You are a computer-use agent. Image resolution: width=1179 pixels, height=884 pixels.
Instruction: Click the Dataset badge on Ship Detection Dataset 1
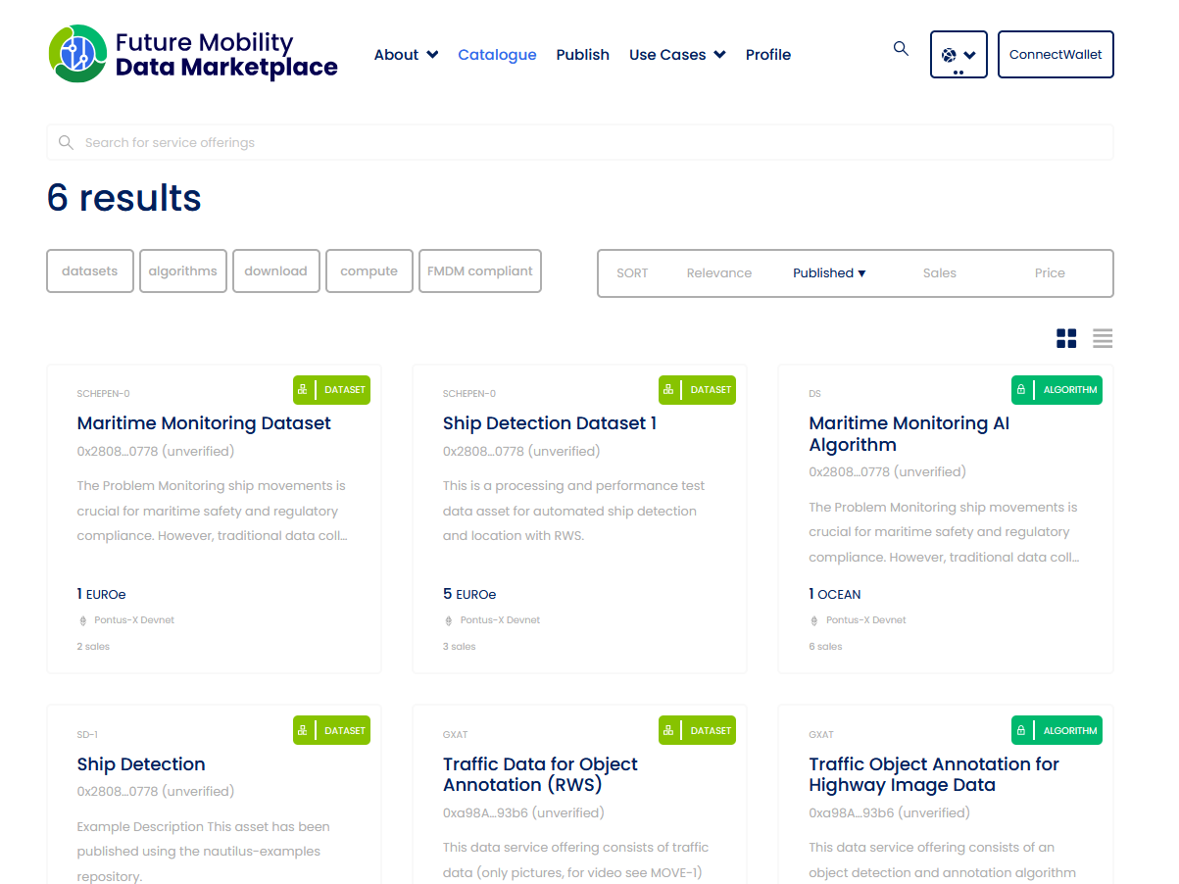(x=697, y=390)
